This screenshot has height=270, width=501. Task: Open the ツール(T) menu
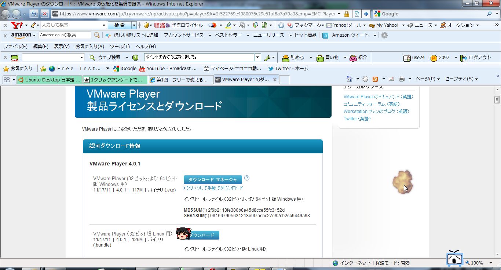[120, 47]
